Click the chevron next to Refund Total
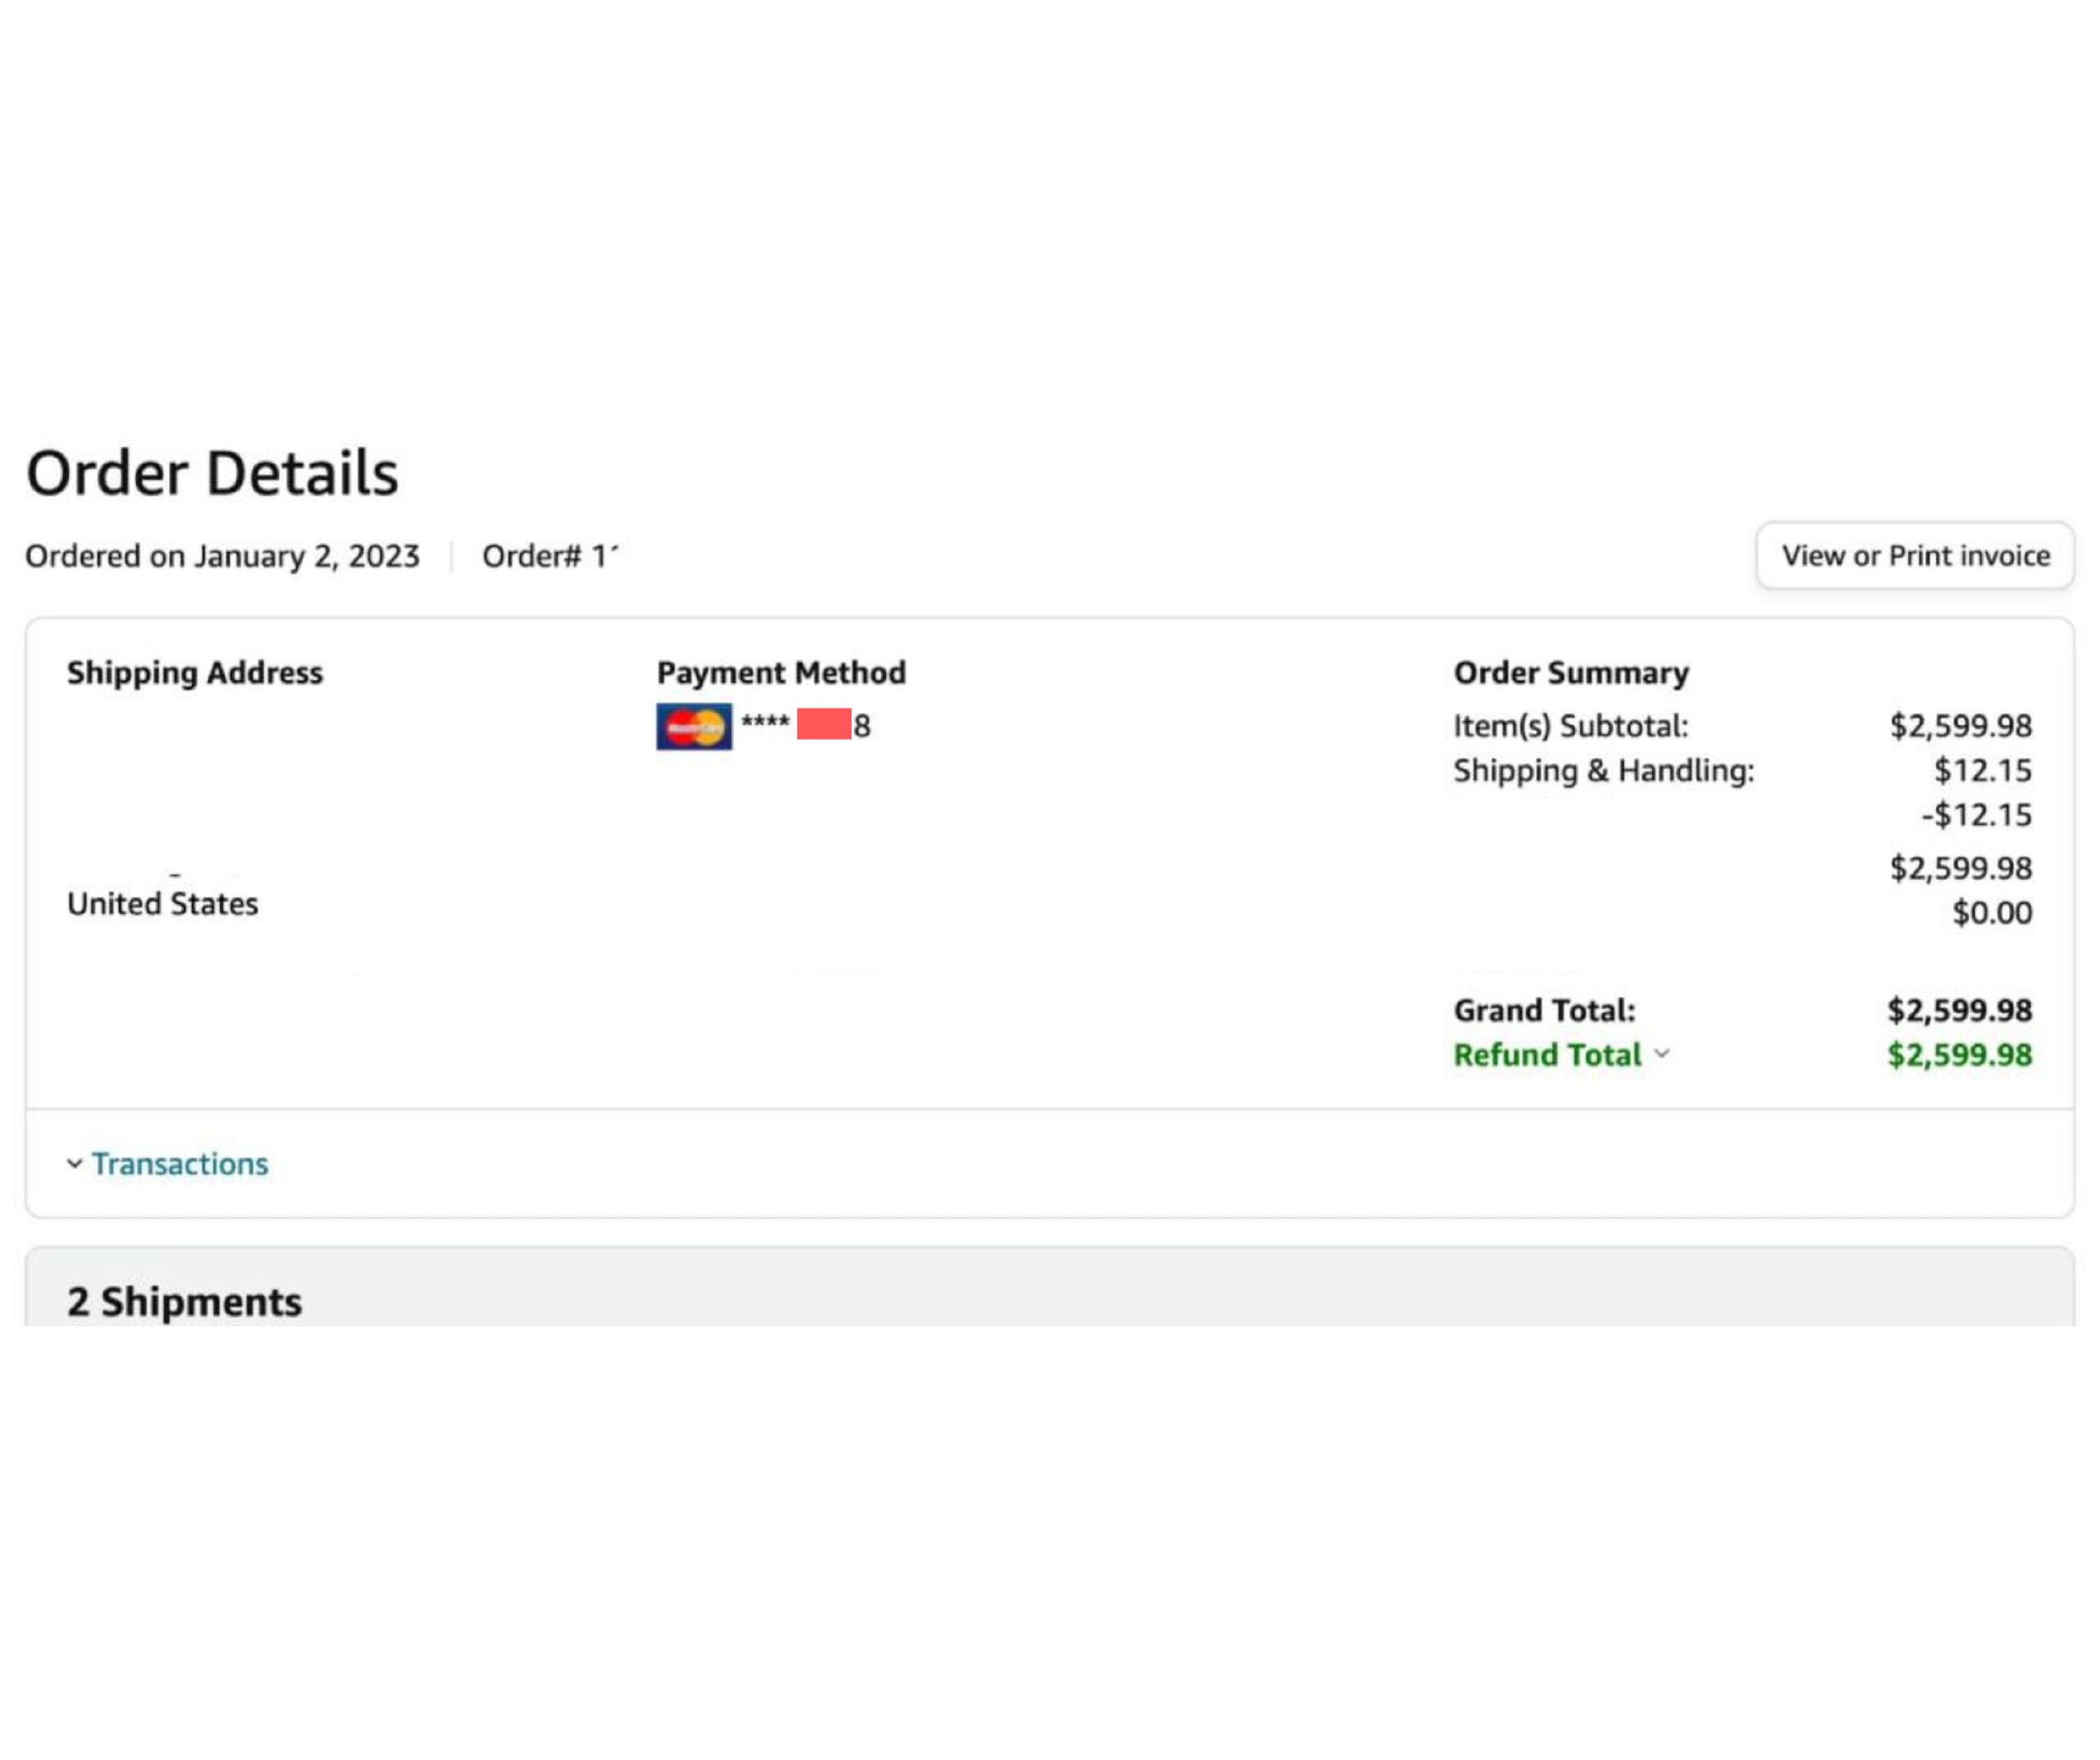2100x1760 pixels. coord(1662,1054)
